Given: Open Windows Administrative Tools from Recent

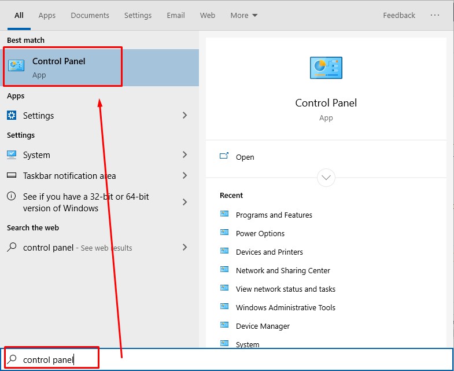Looking at the screenshot, I should click(286, 307).
